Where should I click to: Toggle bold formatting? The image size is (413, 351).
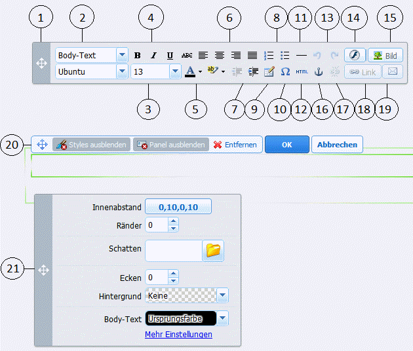(137, 56)
